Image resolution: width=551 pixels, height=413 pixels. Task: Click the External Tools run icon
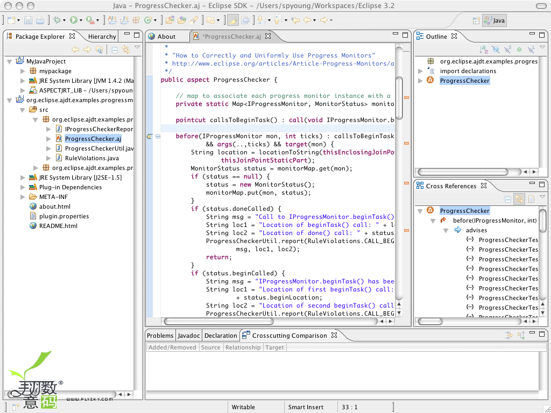[x=90, y=20]
